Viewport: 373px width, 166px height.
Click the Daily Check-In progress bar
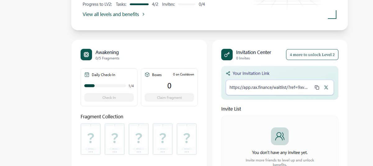[x=105, y=86]
